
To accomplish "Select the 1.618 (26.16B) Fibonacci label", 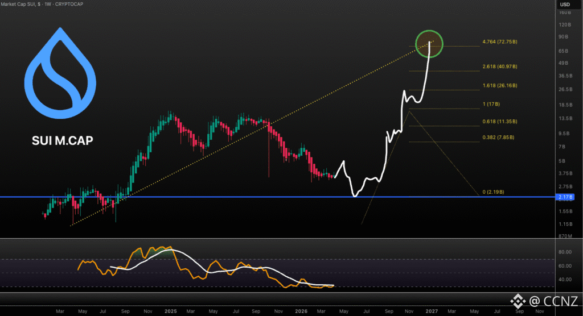I will 500,85.
